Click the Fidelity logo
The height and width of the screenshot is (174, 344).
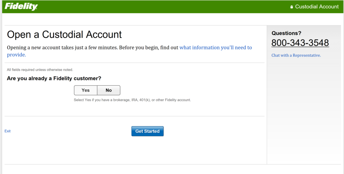(x=21, y=7)
